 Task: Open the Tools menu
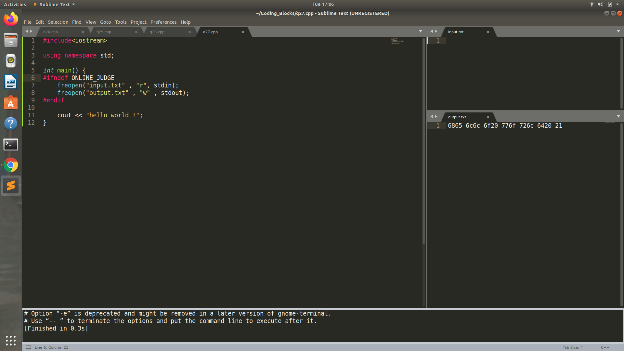121,22
